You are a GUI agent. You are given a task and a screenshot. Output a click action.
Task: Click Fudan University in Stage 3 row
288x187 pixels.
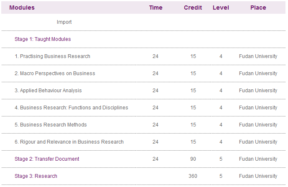point(258,176)
